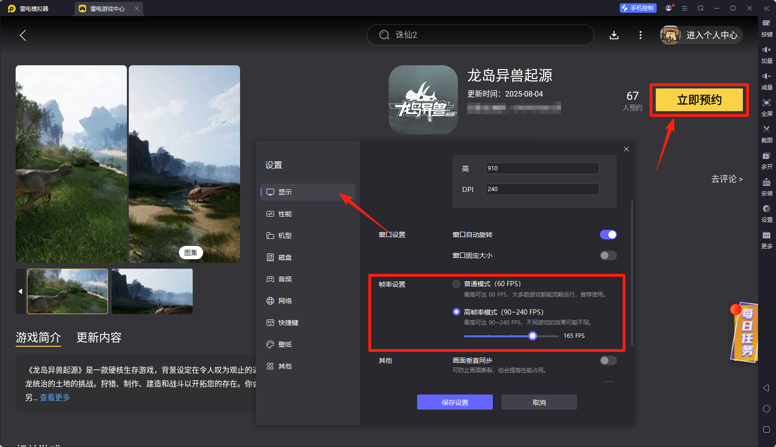Click the 诛仙2 search box
776x447 pixels.
(481, 35)
